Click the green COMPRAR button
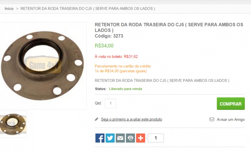Viewport: 251px width, 153px height. (x=231, y=104)
